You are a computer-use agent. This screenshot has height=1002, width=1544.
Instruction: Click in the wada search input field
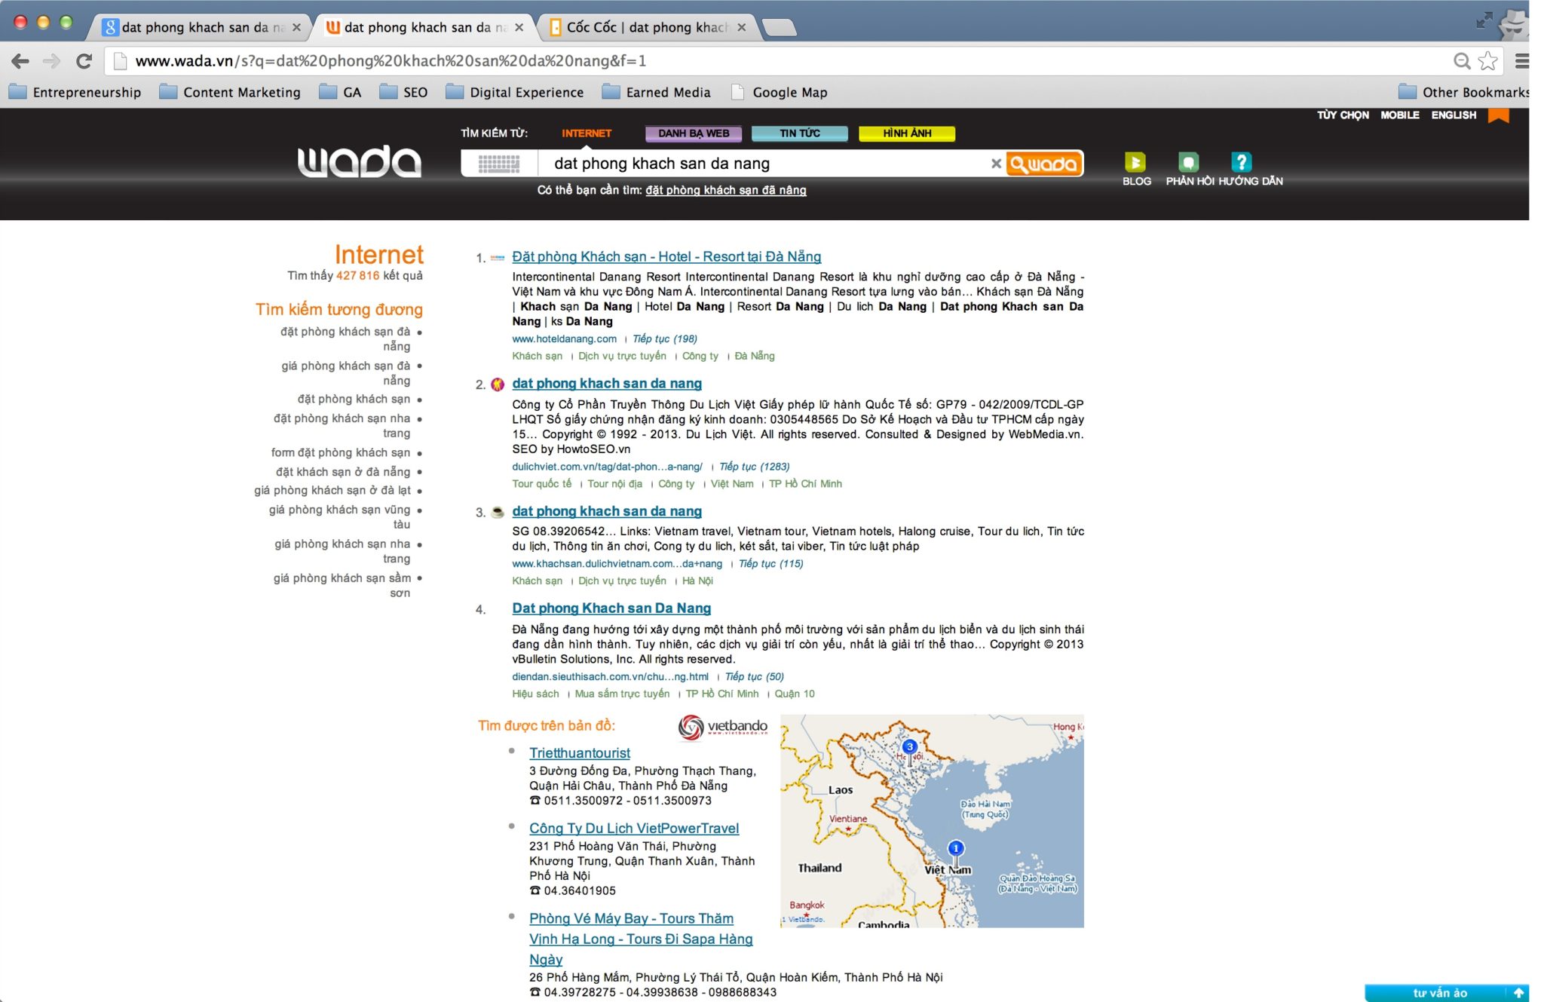761,164
